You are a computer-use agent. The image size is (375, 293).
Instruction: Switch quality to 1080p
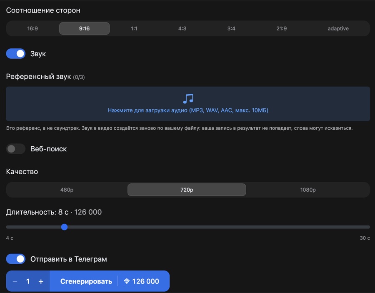click(x=308, y=190)
